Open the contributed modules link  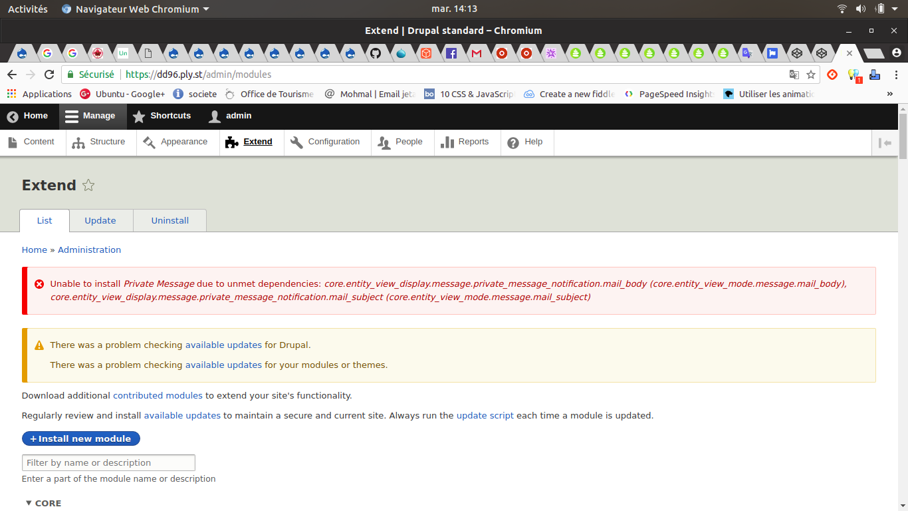click(158, 396)
